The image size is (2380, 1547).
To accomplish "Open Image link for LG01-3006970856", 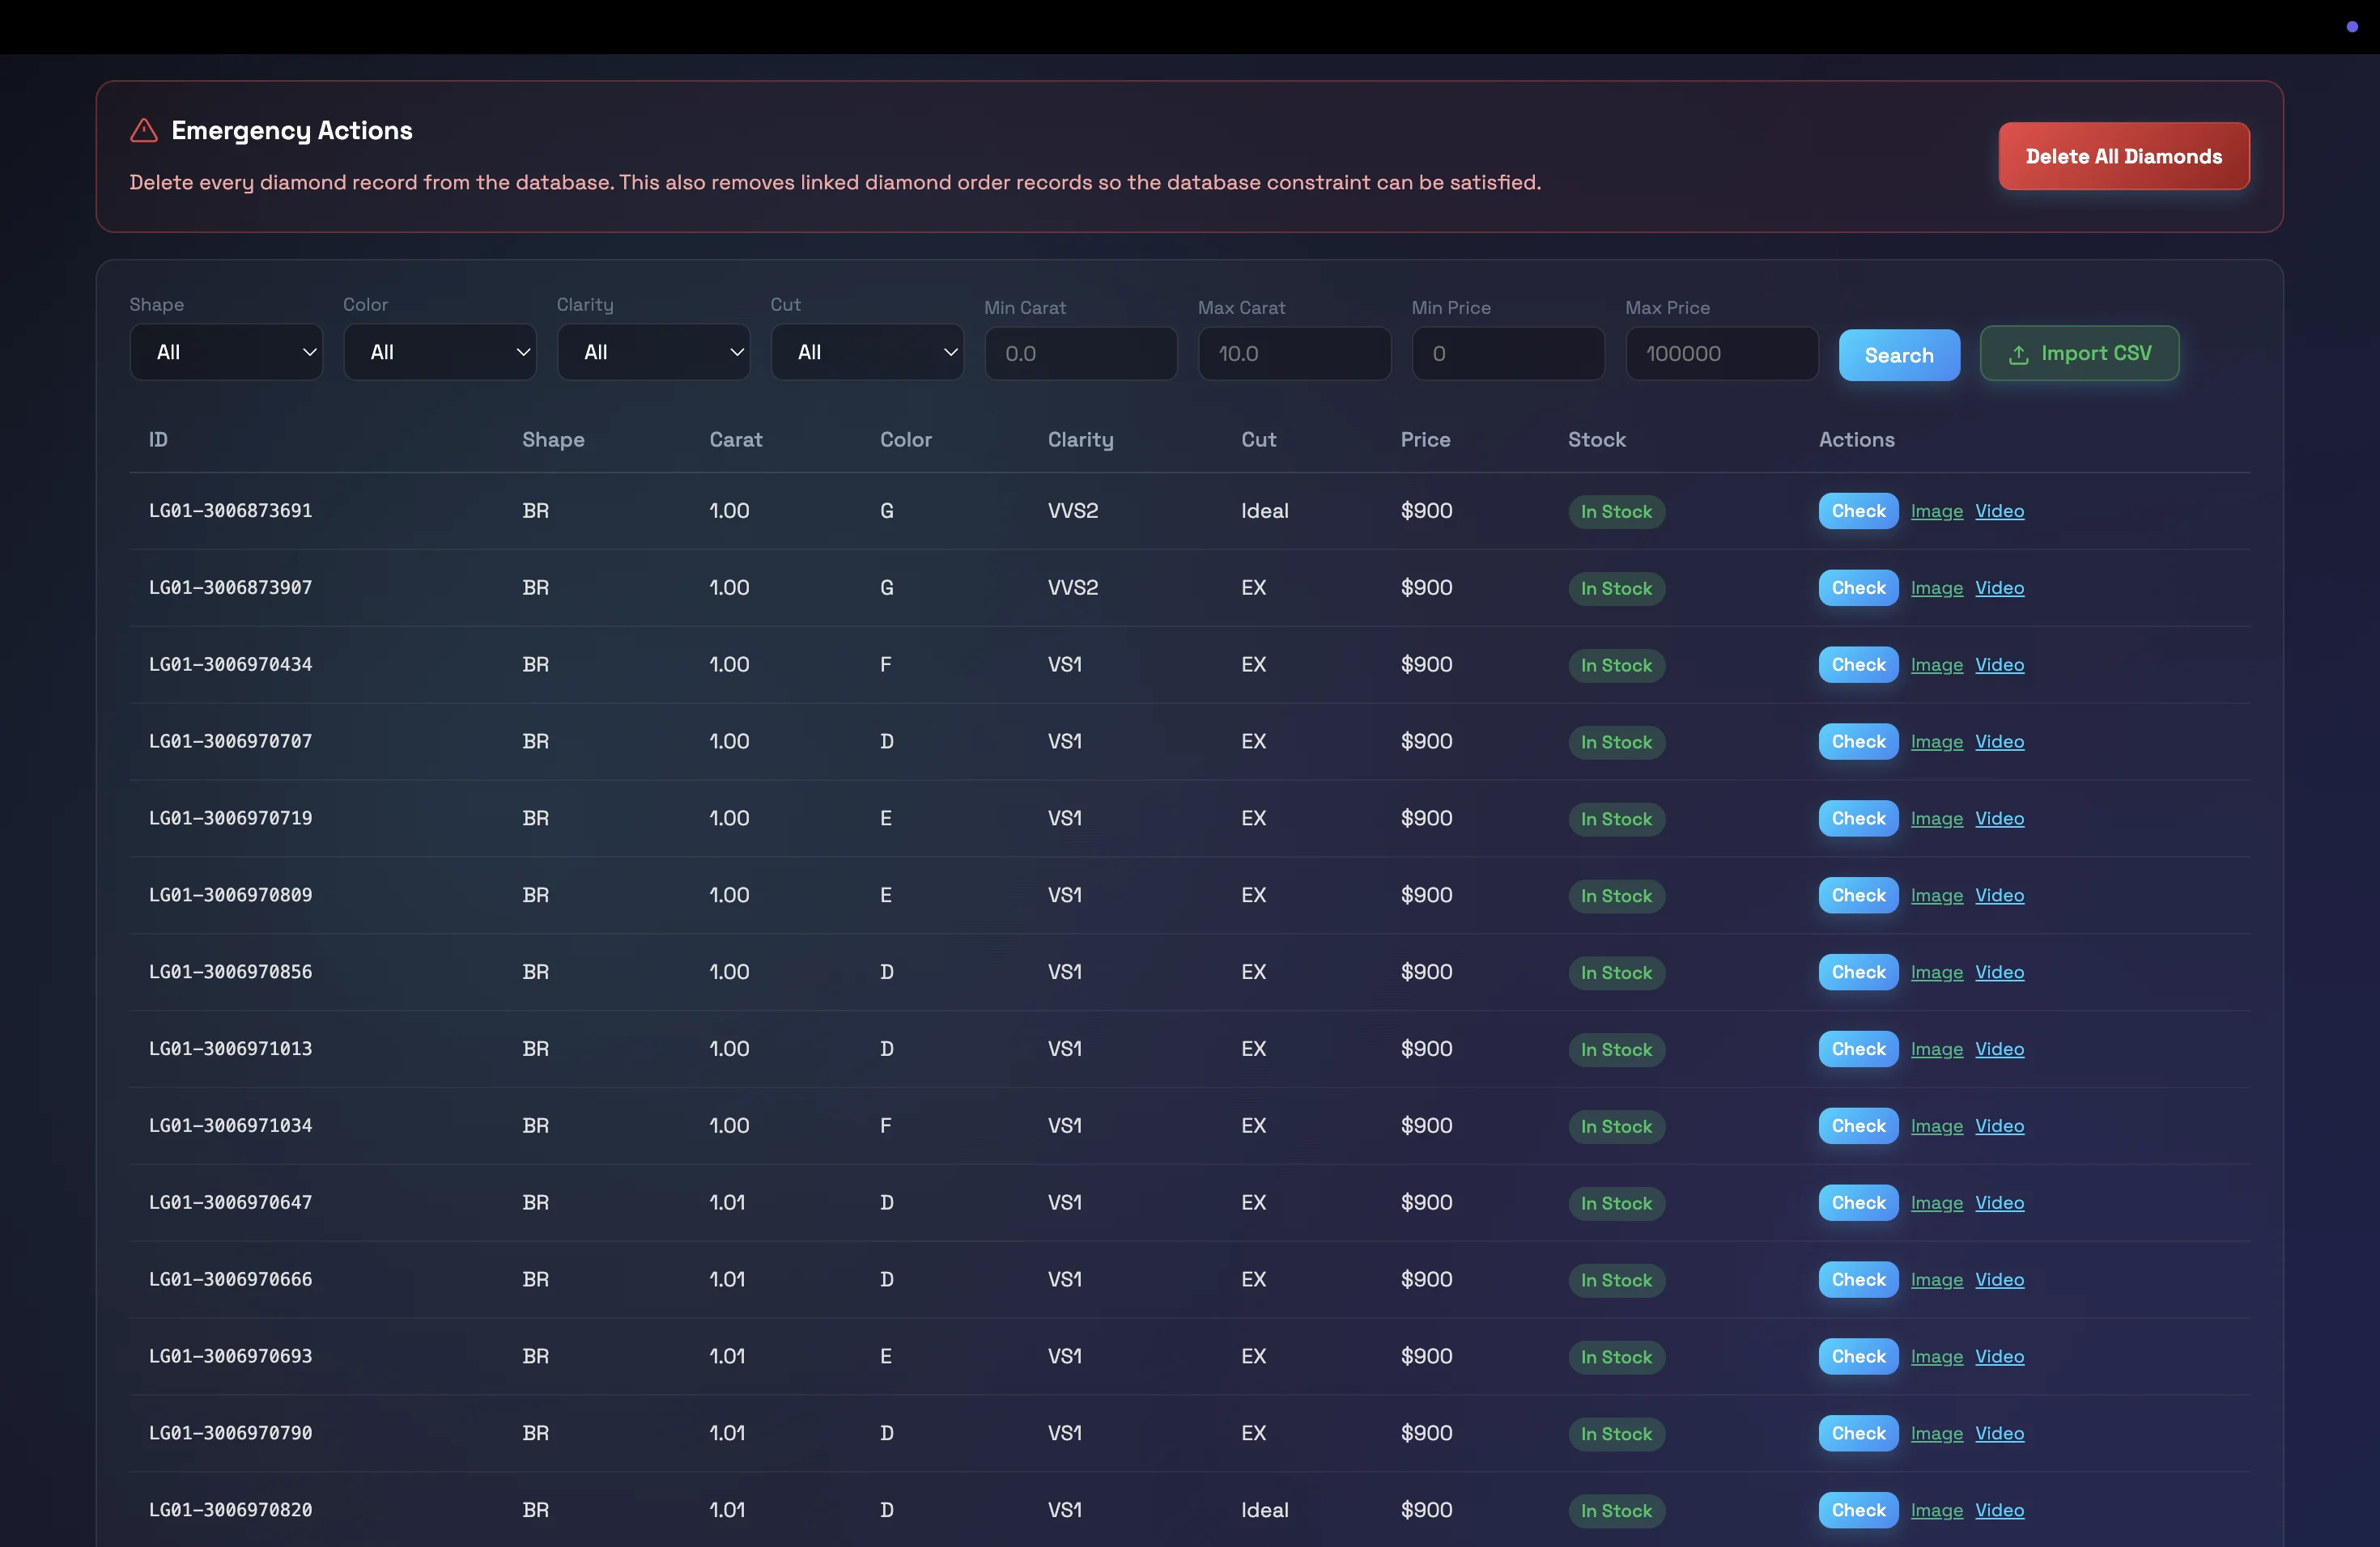I will point(1936,973).
